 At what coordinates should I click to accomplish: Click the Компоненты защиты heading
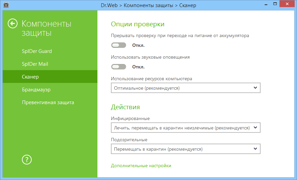[x=47, y=28]
